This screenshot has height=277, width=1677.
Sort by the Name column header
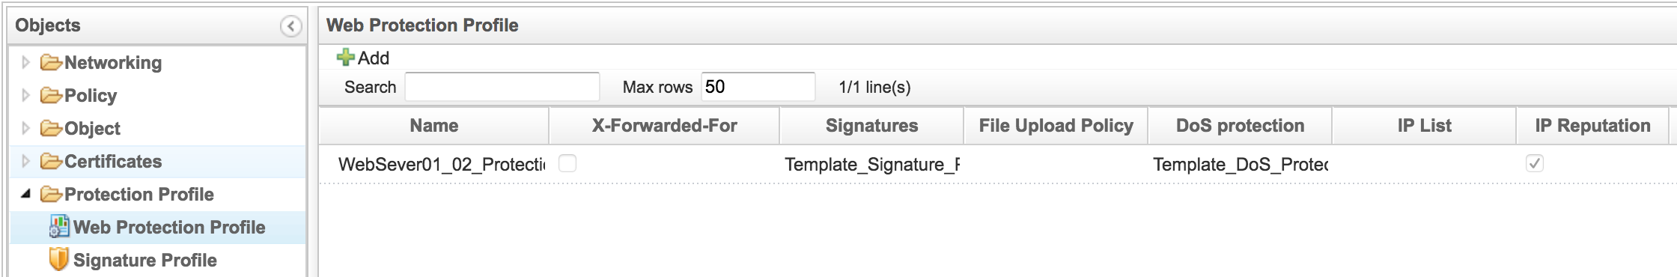(434, 126)
